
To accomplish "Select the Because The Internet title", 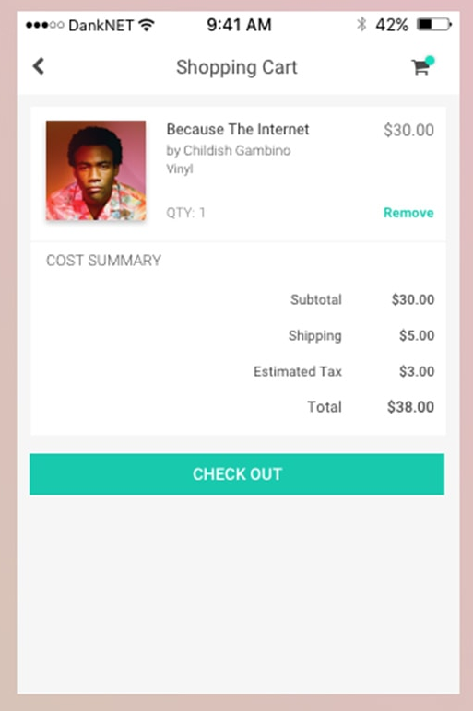I will point(237,129).
